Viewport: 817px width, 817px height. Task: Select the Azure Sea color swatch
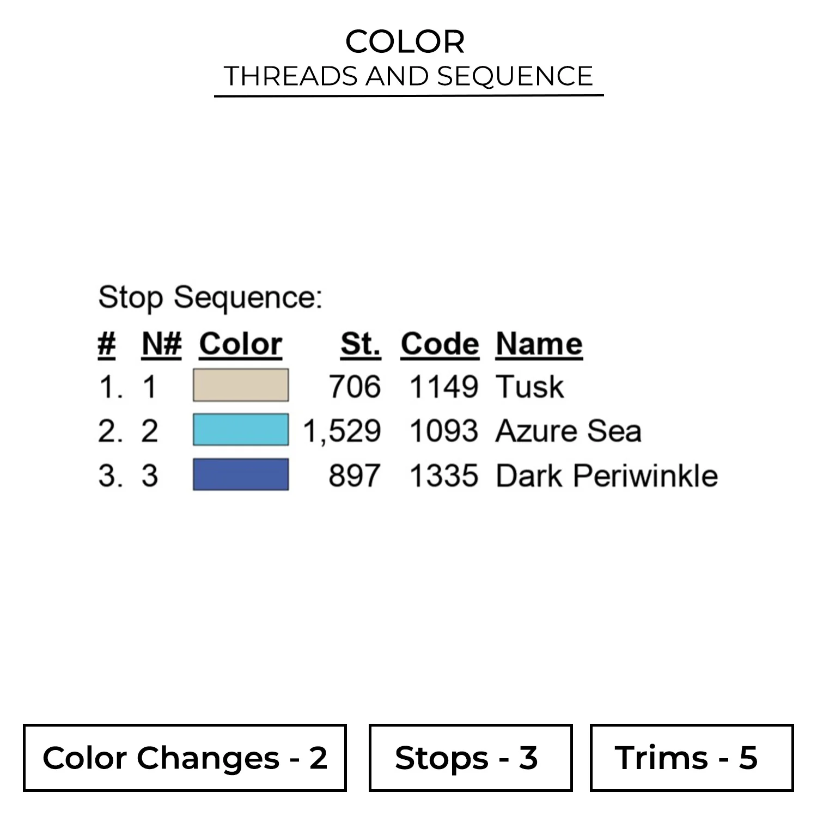(241, 430)
